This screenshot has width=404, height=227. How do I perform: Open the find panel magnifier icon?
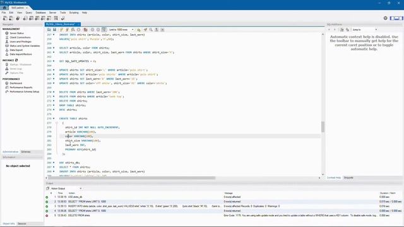pyautogui.click(x=151, y=30)
